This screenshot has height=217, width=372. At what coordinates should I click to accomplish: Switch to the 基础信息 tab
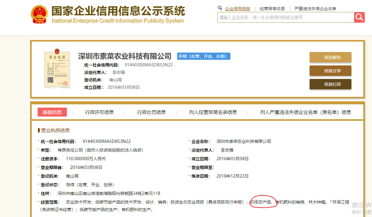coord(52,112)
